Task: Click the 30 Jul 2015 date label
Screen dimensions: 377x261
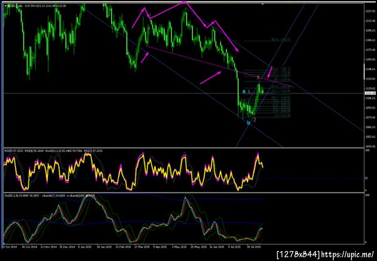Action: coord(254,247)
